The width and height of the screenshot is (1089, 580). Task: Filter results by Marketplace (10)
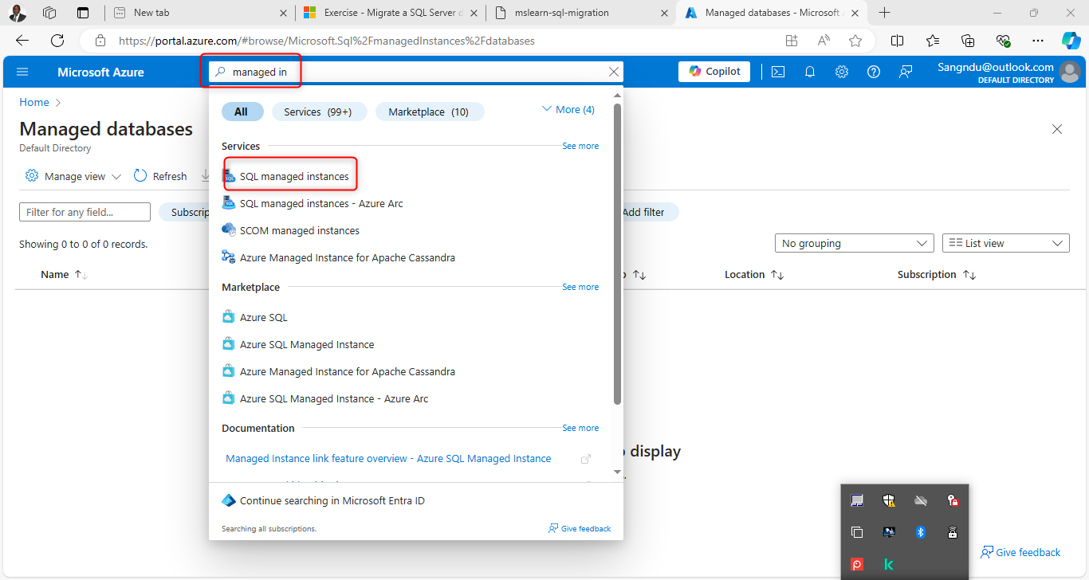coord(429,112)
